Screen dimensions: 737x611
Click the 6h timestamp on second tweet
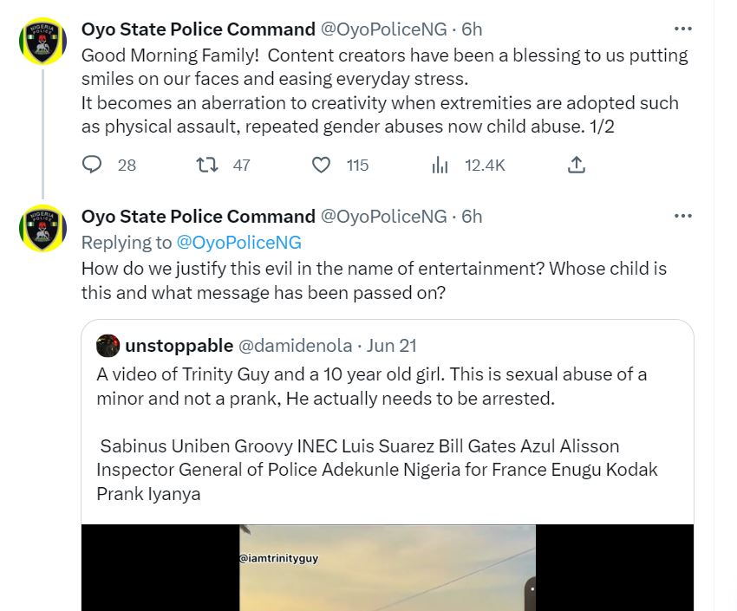(472, 216)
